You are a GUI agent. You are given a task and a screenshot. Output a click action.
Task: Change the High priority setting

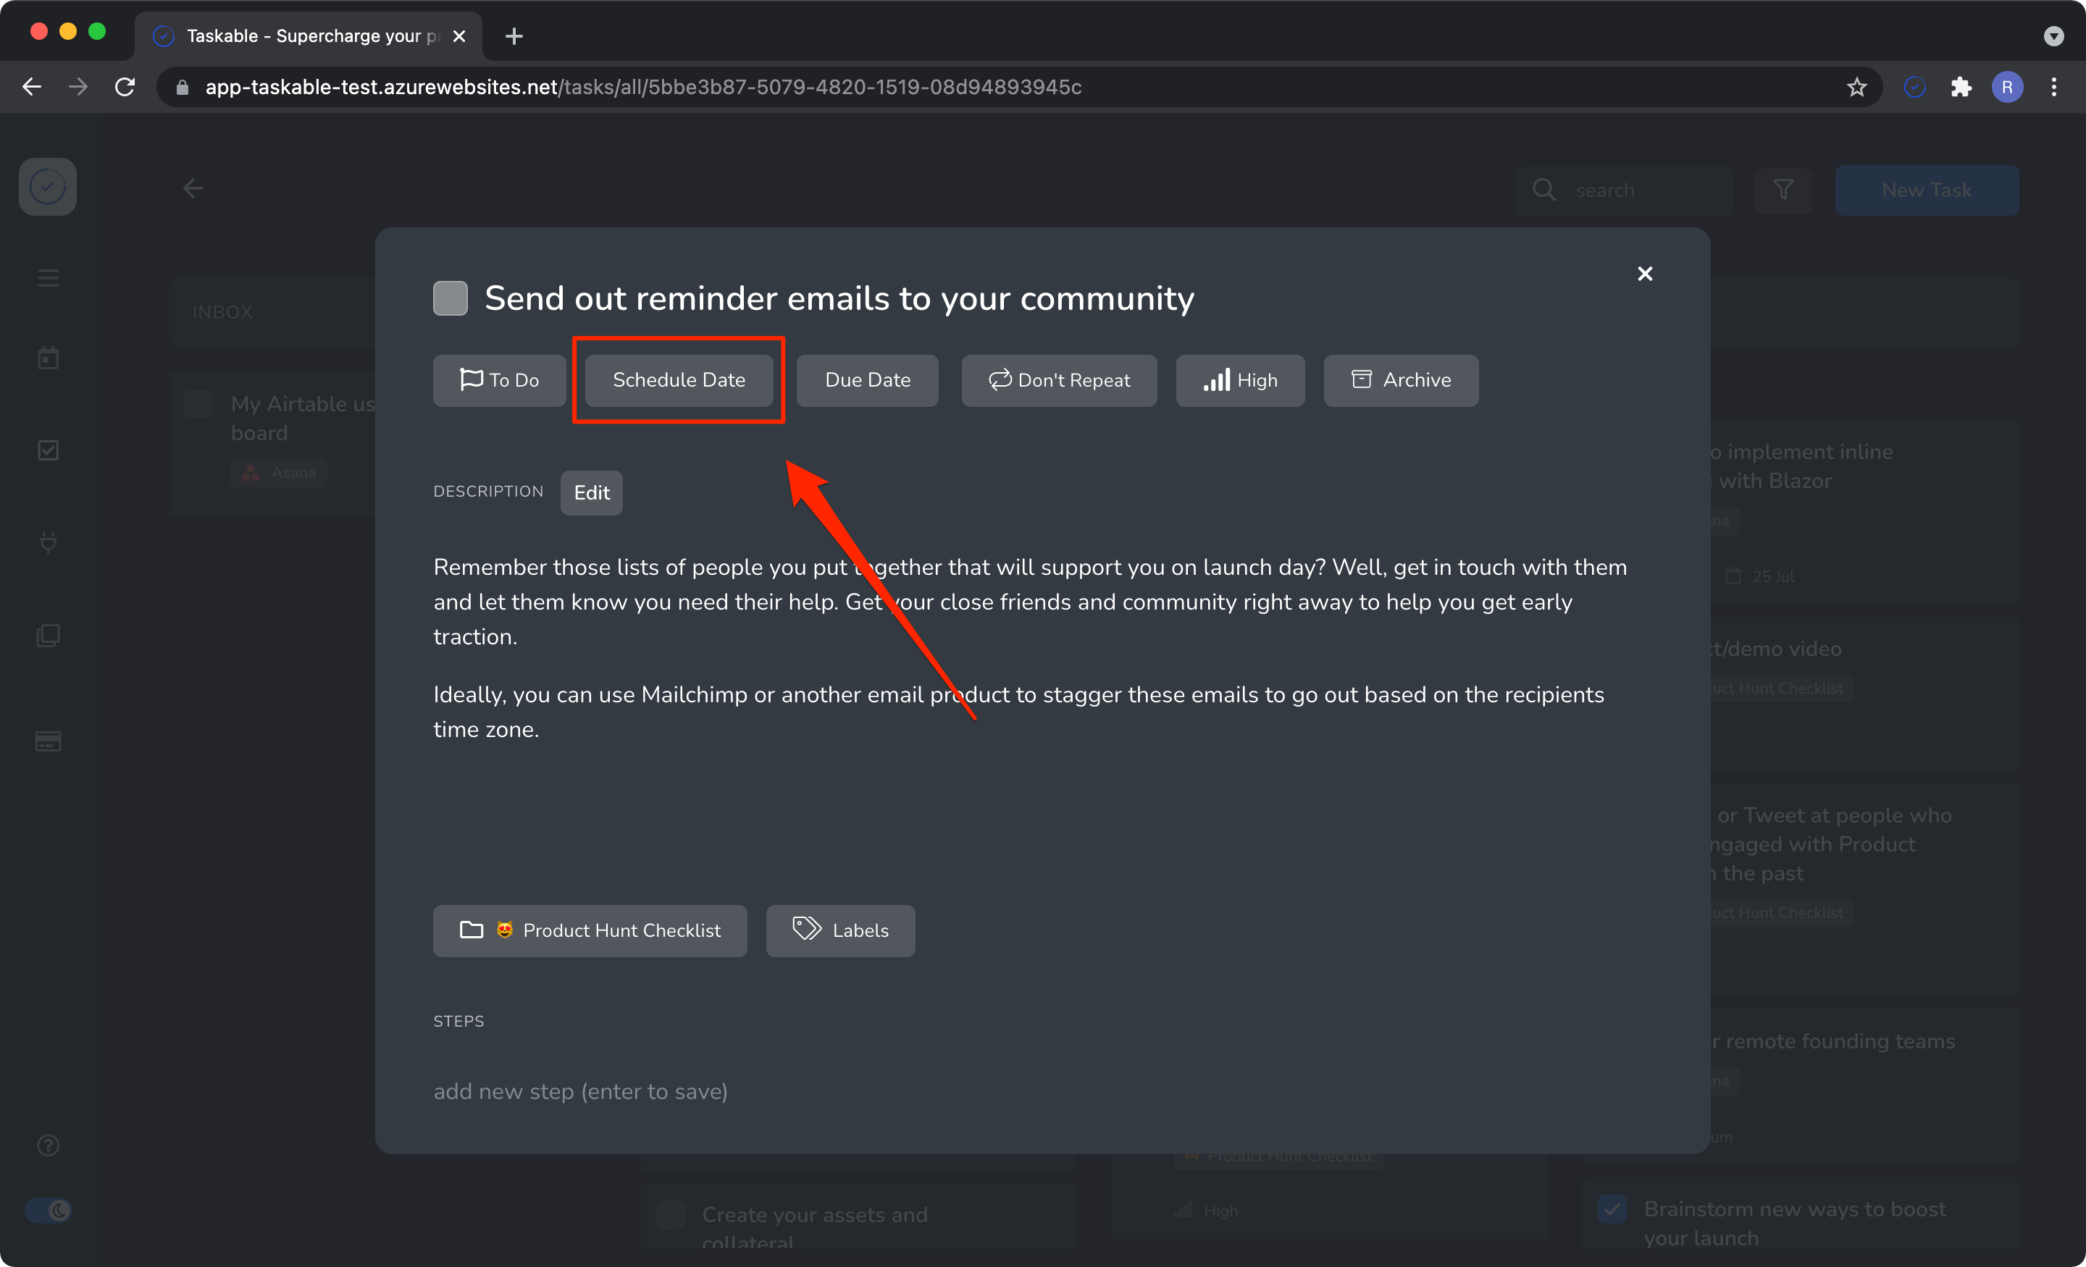coord(1239,380)
